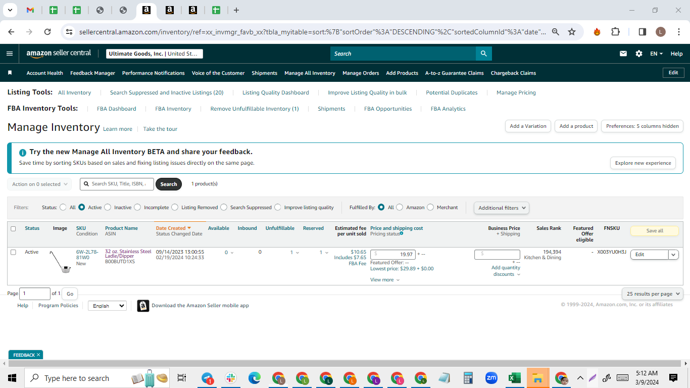Viewport: 690px width, 388px height.
Task: Open Zoom from the taskbar
Action: 491,378
